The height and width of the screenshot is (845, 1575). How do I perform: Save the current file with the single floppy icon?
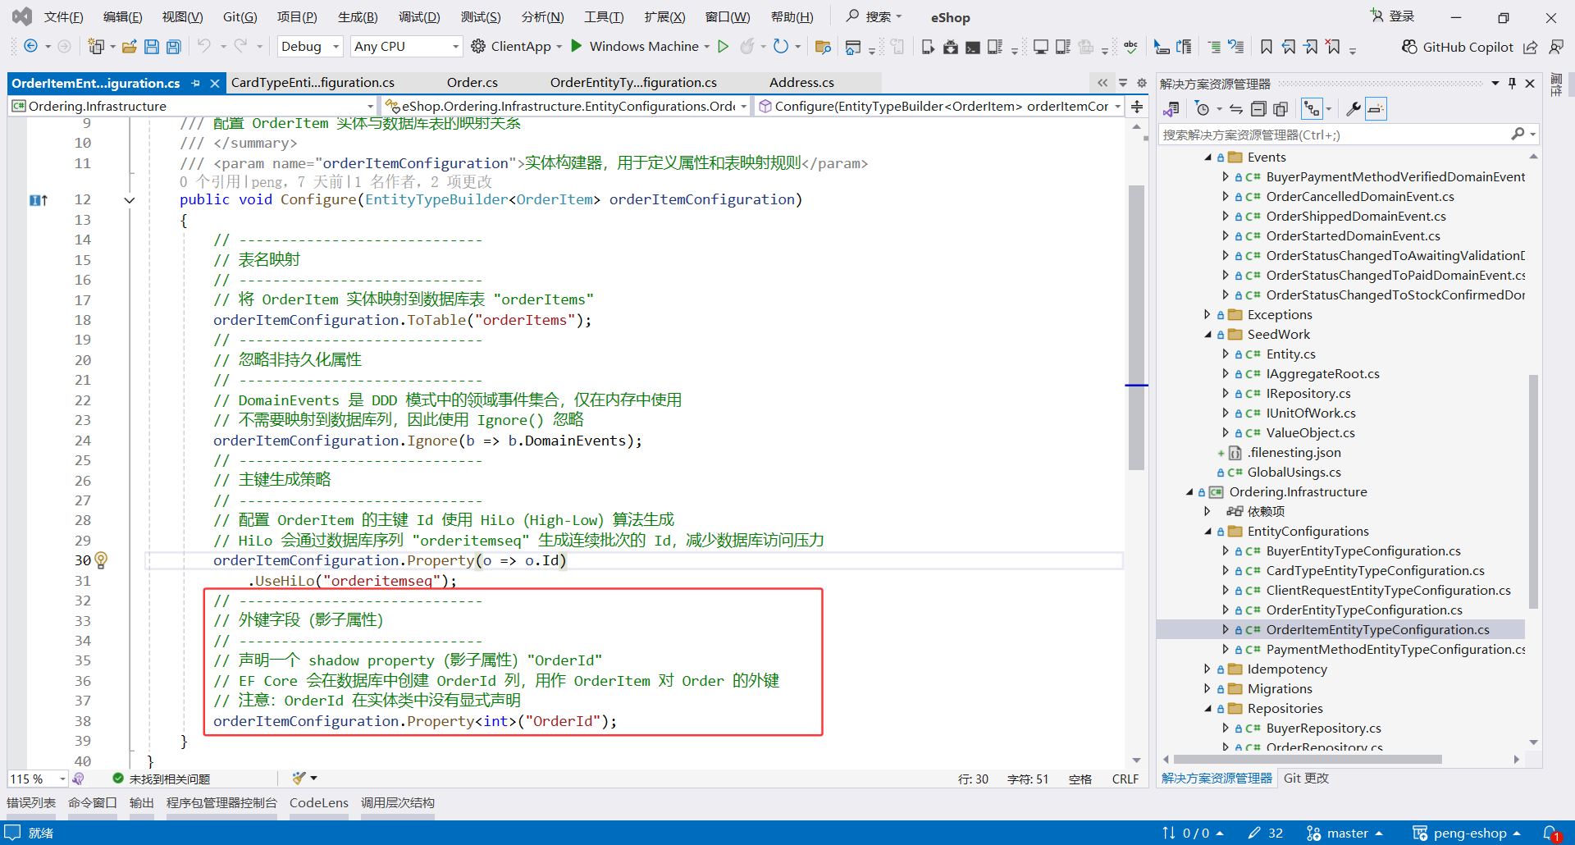(152, 47)
